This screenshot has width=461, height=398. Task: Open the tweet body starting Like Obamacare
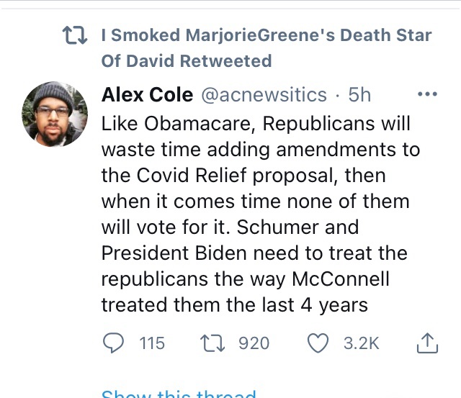tap(255, 124)
